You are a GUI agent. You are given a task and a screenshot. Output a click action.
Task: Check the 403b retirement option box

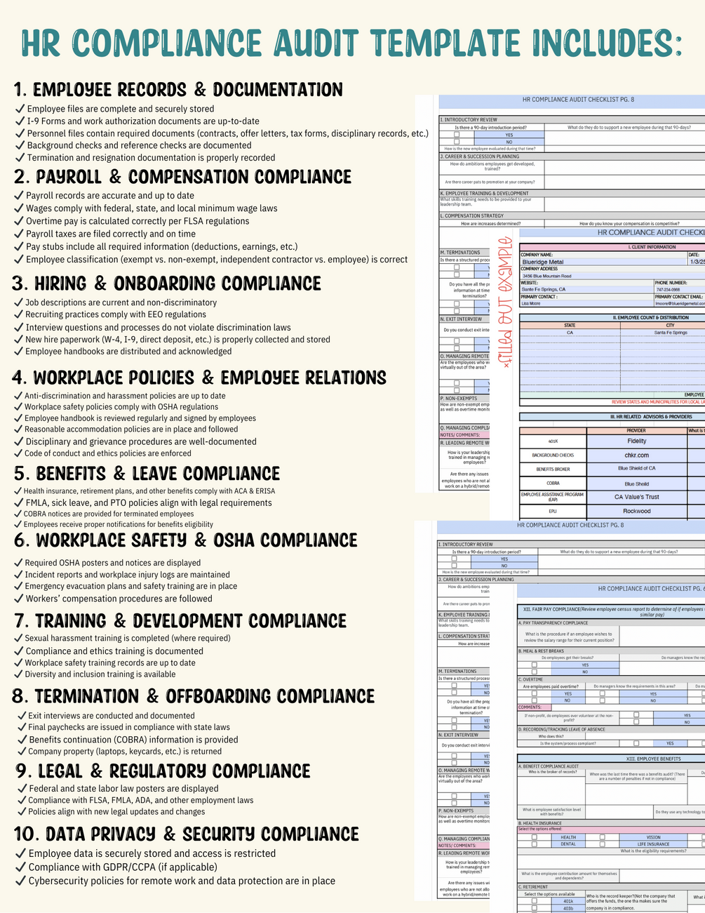click(535, 907)
